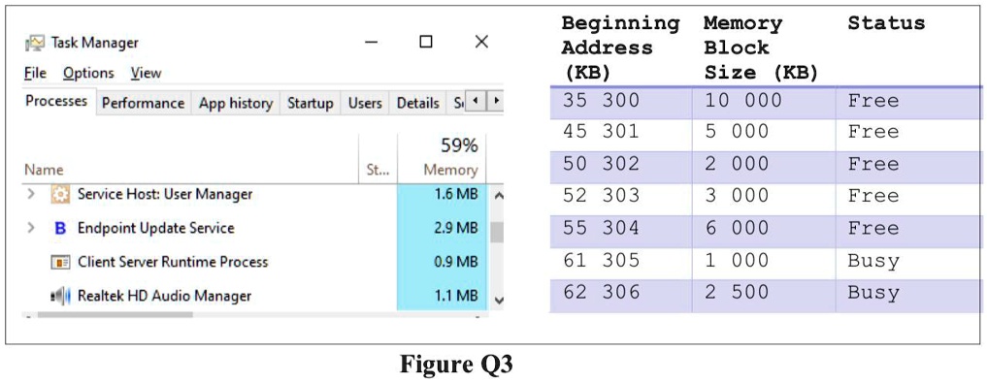Click the Task Manager title bar icon
Screen dimensions: 987x383
point(35,43)
